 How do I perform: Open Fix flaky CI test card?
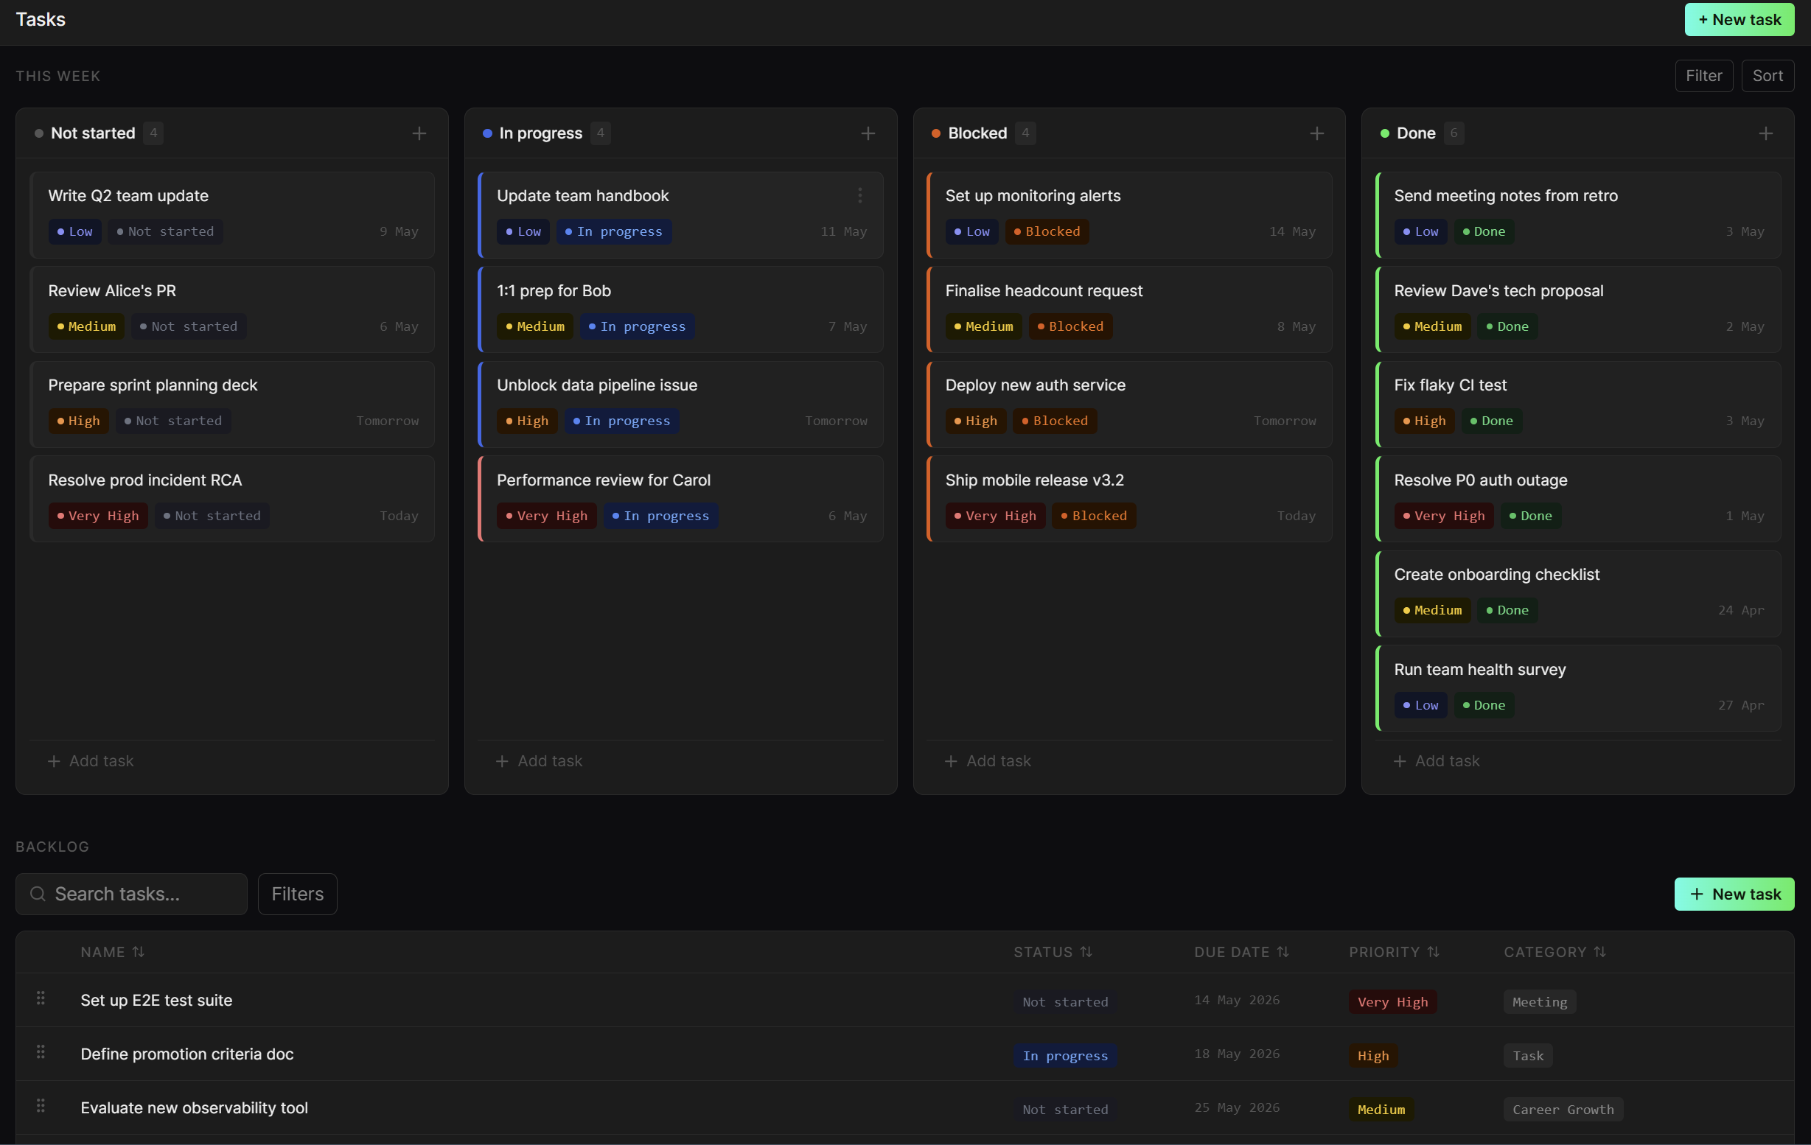tap(1579, 405)
